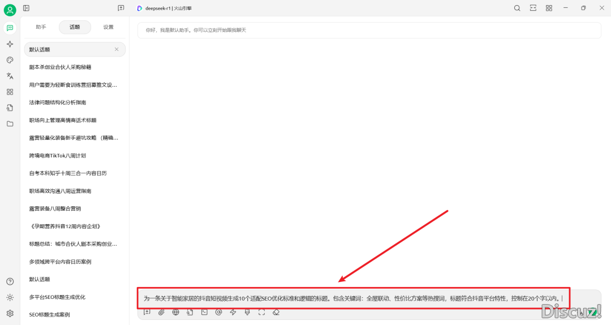Open the translate tool in the sidebar
The height and width of the screenshot is (325, 611).
tap(10, 76)
